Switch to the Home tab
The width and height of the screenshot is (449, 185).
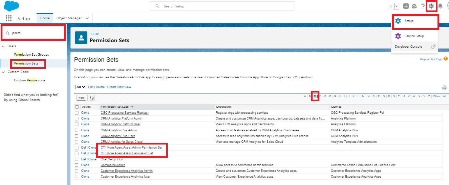coord(45,18)
